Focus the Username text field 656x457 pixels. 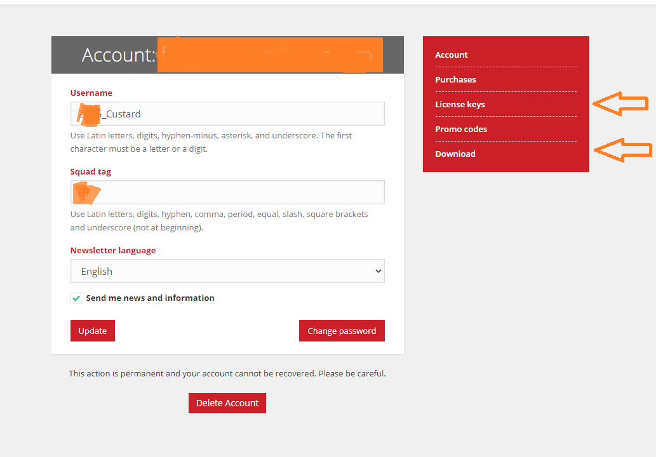241,114
